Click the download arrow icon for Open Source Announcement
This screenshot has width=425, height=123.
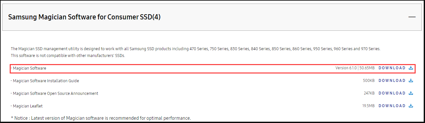411,93
